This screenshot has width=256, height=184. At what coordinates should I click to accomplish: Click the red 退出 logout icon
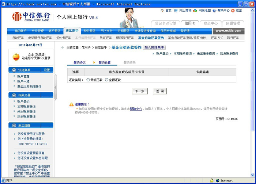click(233, 11)
